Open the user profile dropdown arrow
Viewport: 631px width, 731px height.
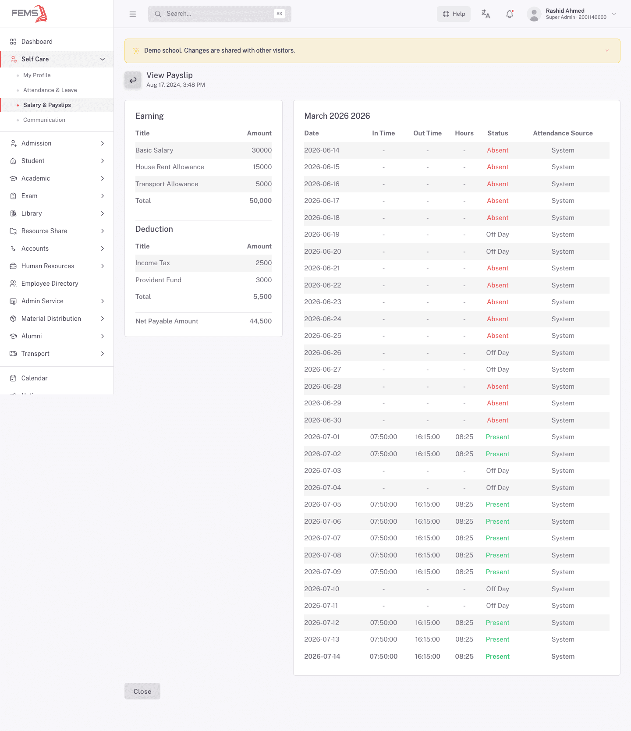[614, 14]
